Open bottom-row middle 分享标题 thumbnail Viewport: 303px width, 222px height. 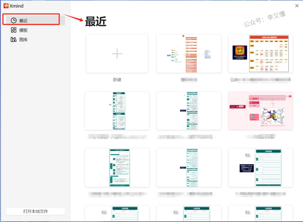click(x=189, y=214)
